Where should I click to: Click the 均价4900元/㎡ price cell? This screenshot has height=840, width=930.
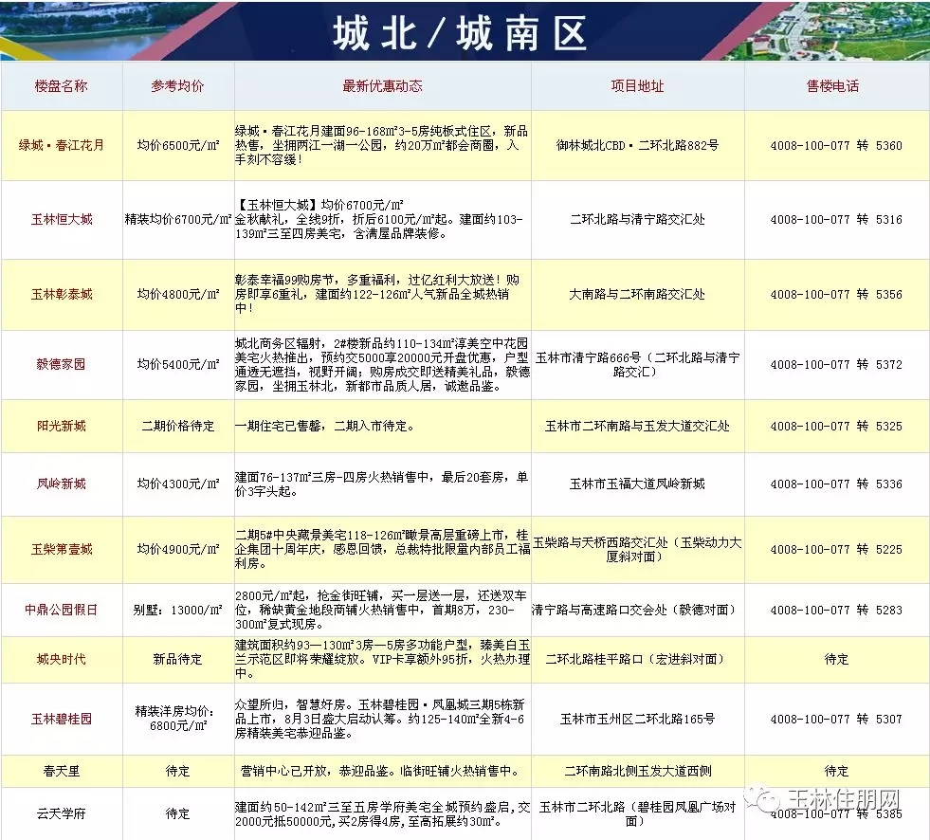tap(178, 549)
